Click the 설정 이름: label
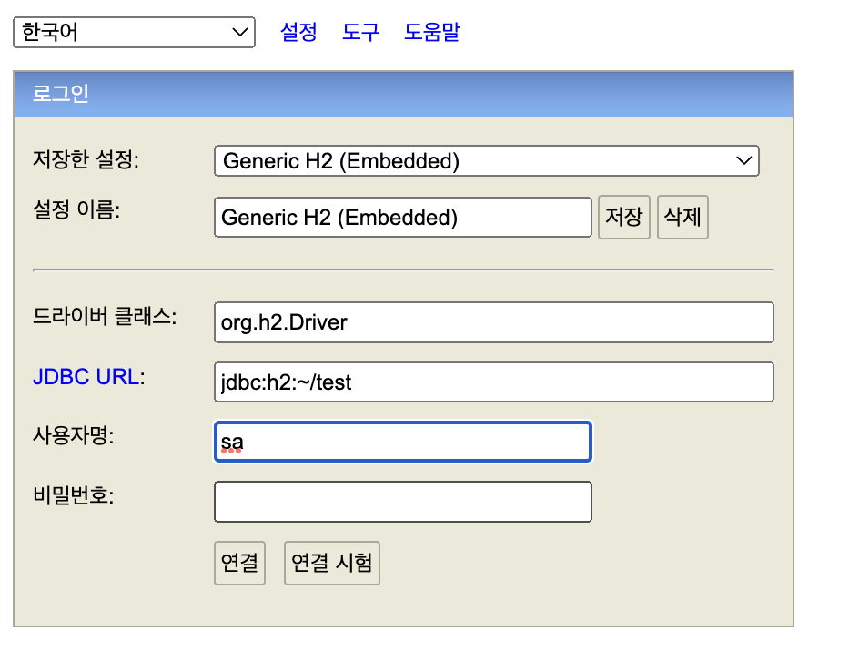 tap(76, 209)
